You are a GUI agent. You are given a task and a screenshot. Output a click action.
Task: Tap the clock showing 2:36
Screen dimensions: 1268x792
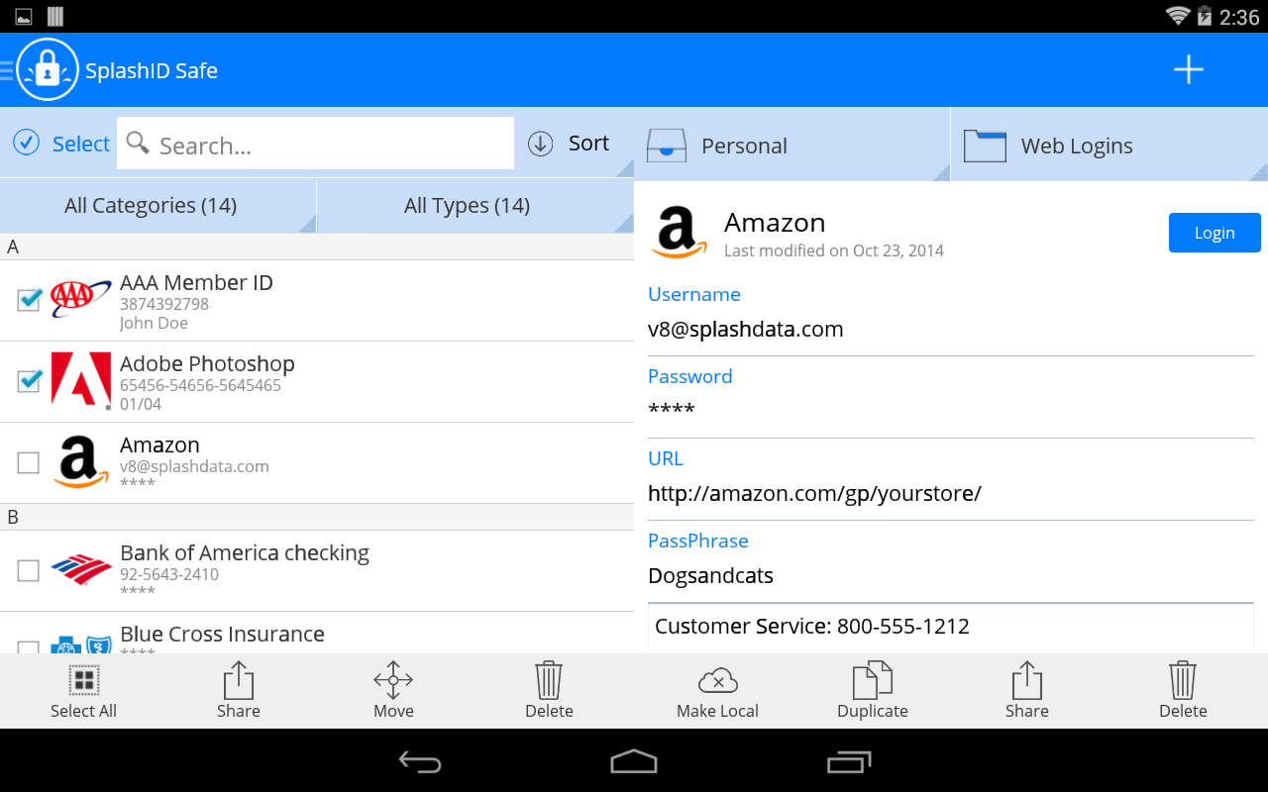click(1238, 17)
